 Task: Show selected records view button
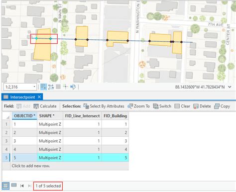coord(14,185)
